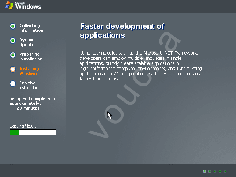Click the orange 'Installing Windows' label
This screenshot has width=236, height=177.
click(x=29, y=71)
